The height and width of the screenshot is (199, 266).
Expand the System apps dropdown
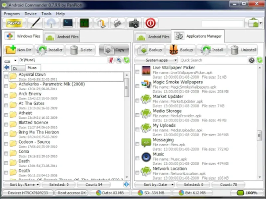156,60
